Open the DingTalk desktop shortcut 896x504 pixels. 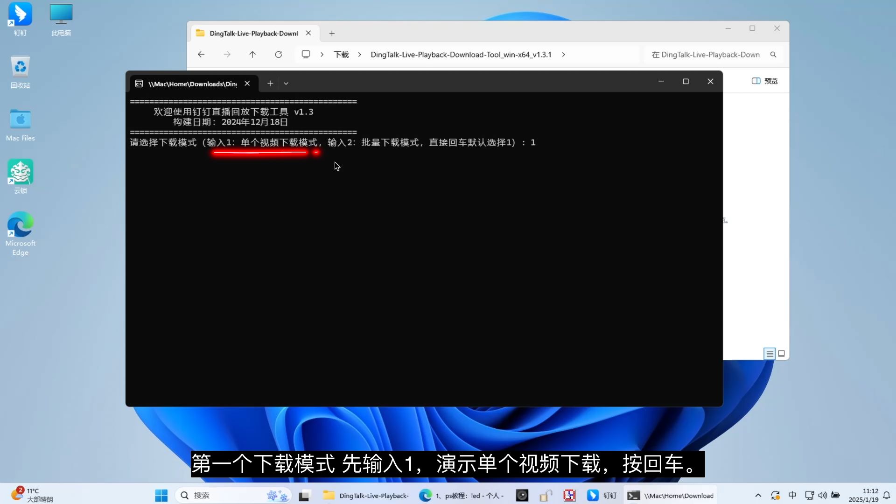click(20, 19)
